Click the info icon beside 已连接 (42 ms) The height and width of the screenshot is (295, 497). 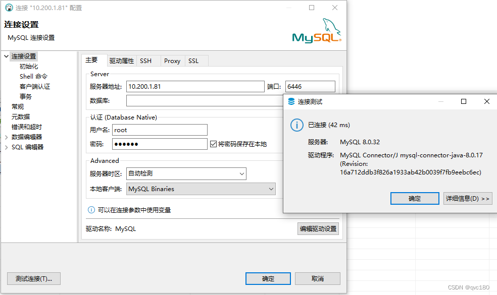click(x=297, y=125)
